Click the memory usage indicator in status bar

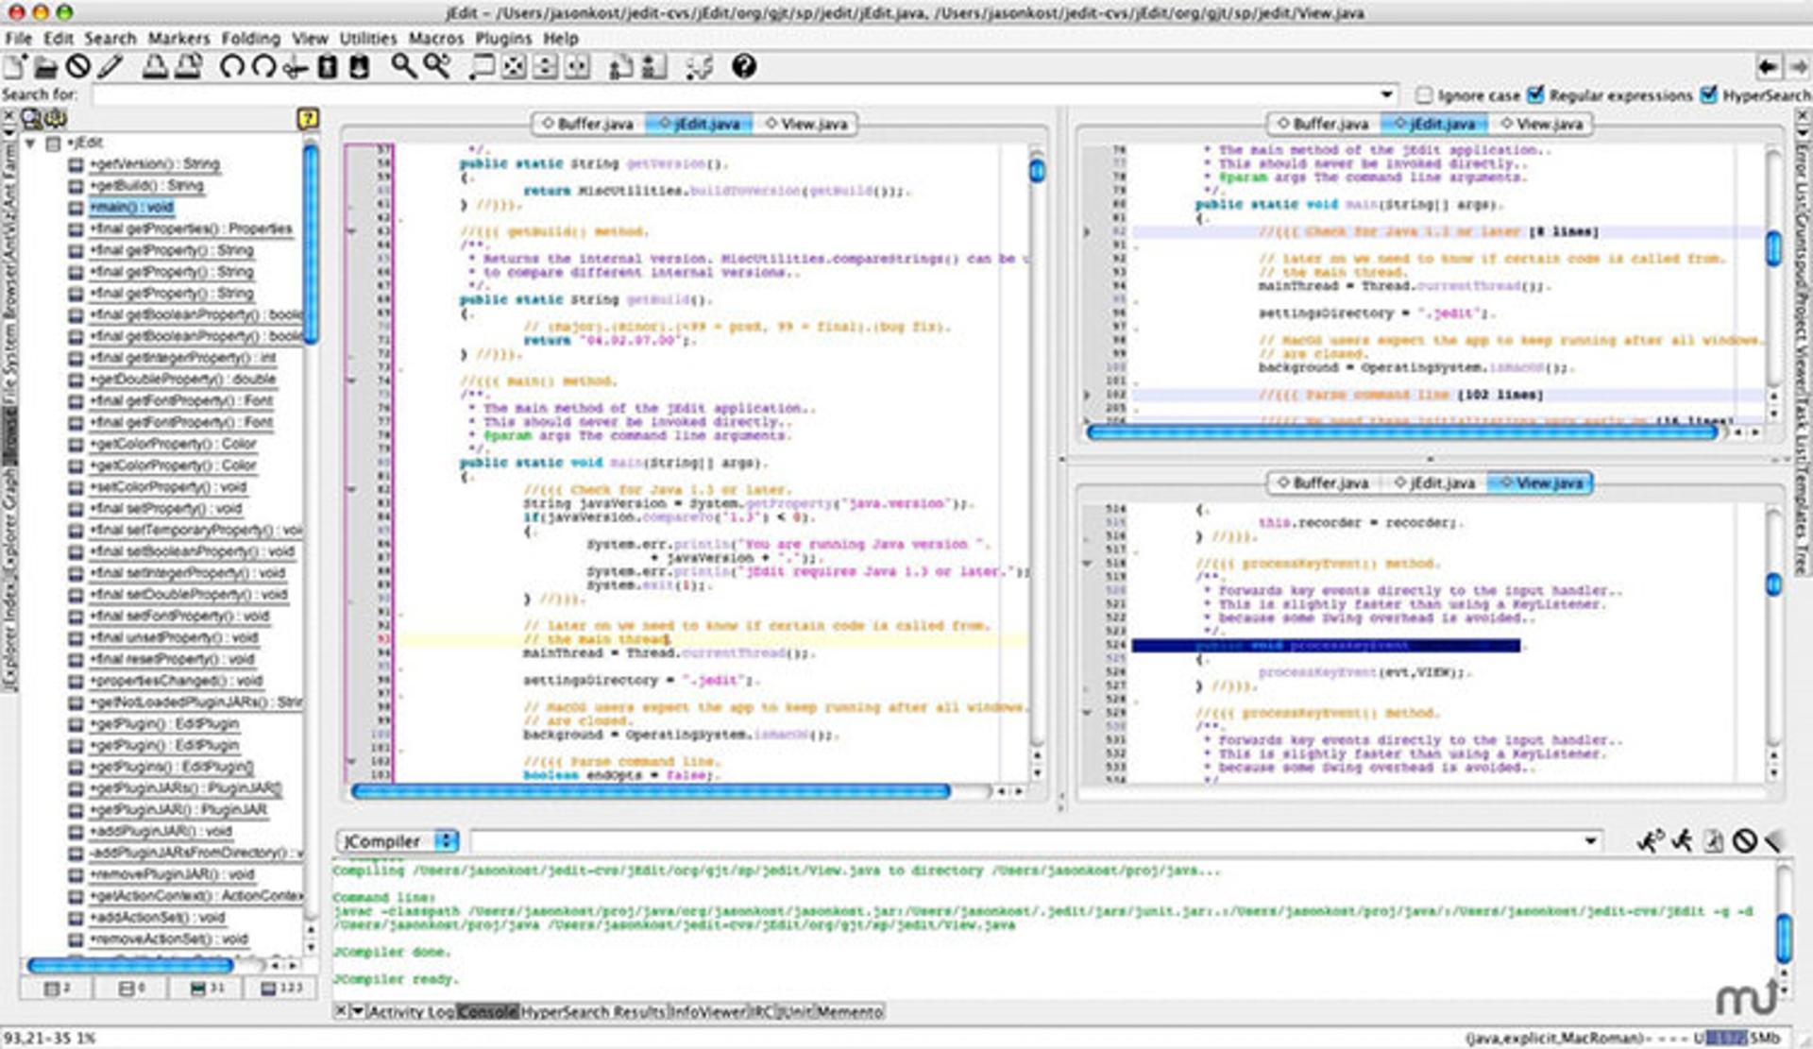tap(1741, 1038)
